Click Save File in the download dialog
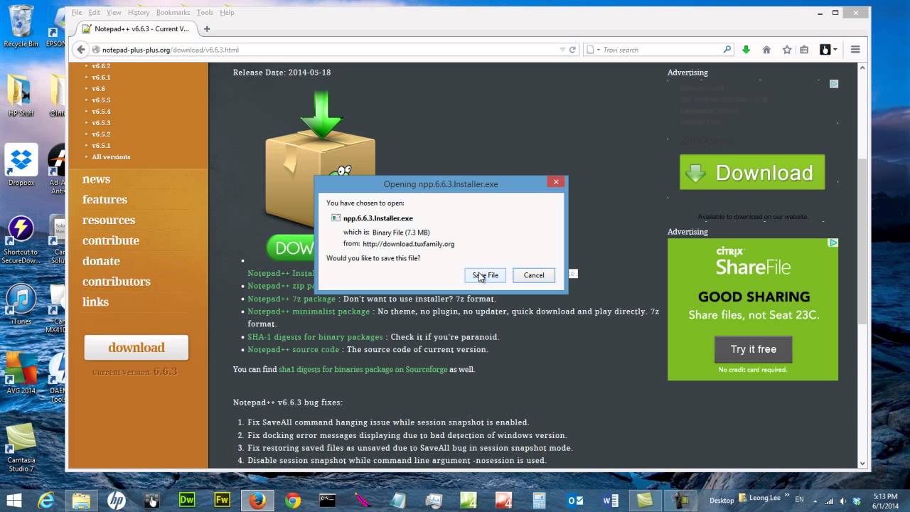This screenshot has width=910, height=512. pos(486,275)
